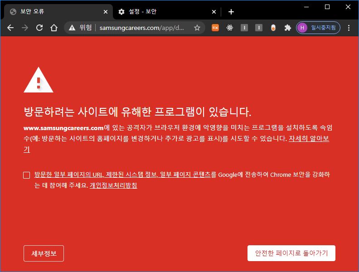Click the 방문하려는 사이트에 유해한 프로그램이 있습니다 heading
The image size is (359, 272).
(137, 112)
